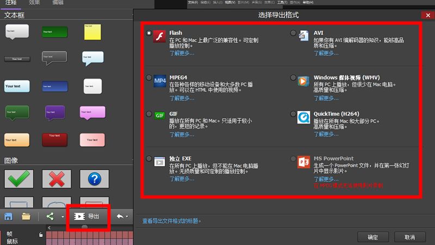435x245 pixels.
Task: Close the 选择导出格式 dialog
Action: tap(428, 15)
